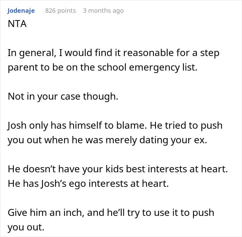
Task: Click the line He has Josh's ego interests
Action: 88,183
